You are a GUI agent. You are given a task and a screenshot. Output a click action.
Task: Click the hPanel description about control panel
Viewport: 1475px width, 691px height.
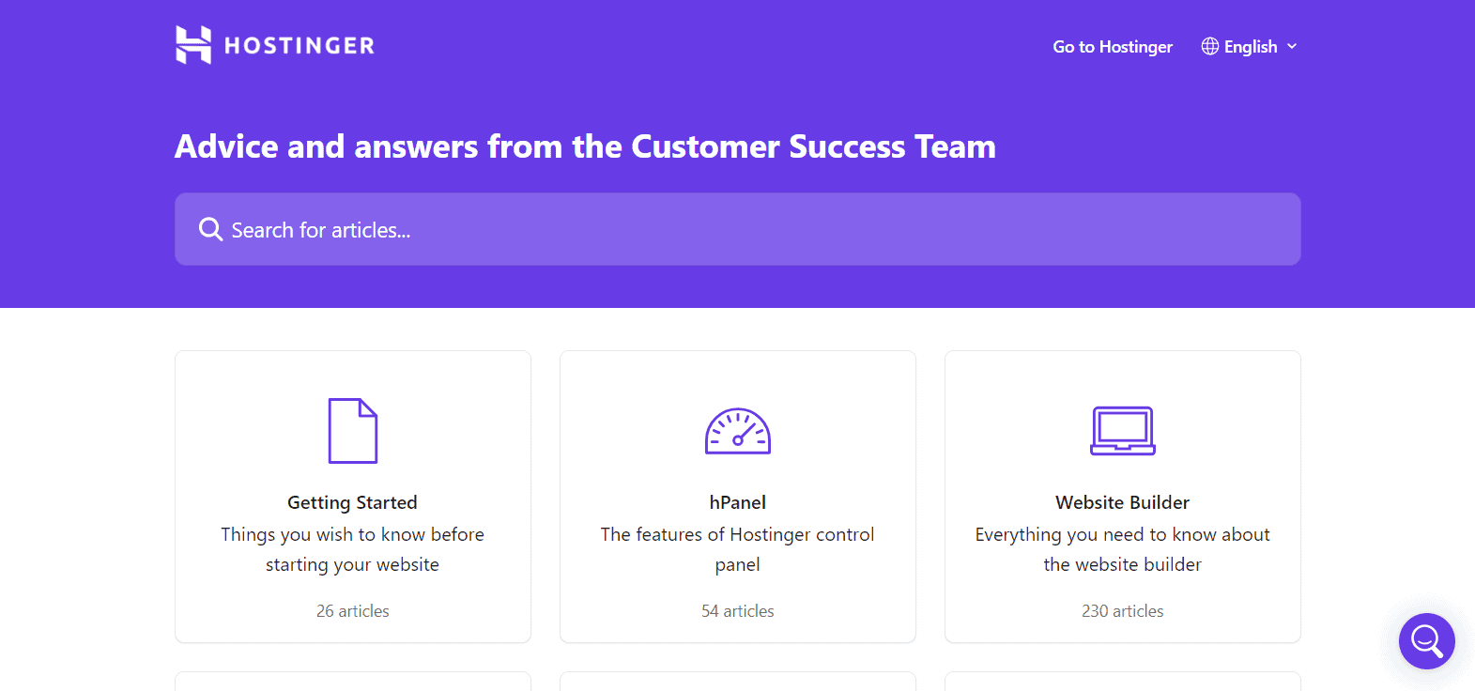coord(738,549)
